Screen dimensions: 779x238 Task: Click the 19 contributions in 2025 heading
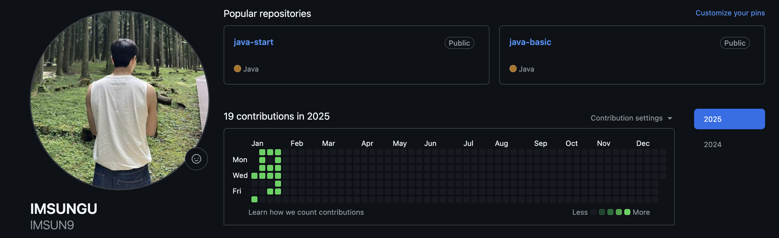[276, 116]
